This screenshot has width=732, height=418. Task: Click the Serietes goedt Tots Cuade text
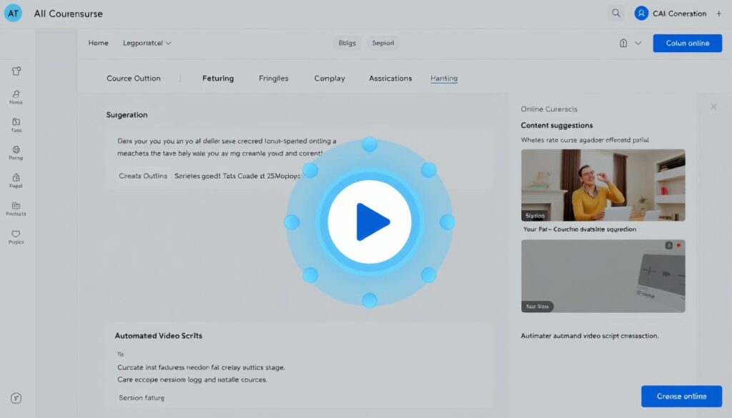237,176
